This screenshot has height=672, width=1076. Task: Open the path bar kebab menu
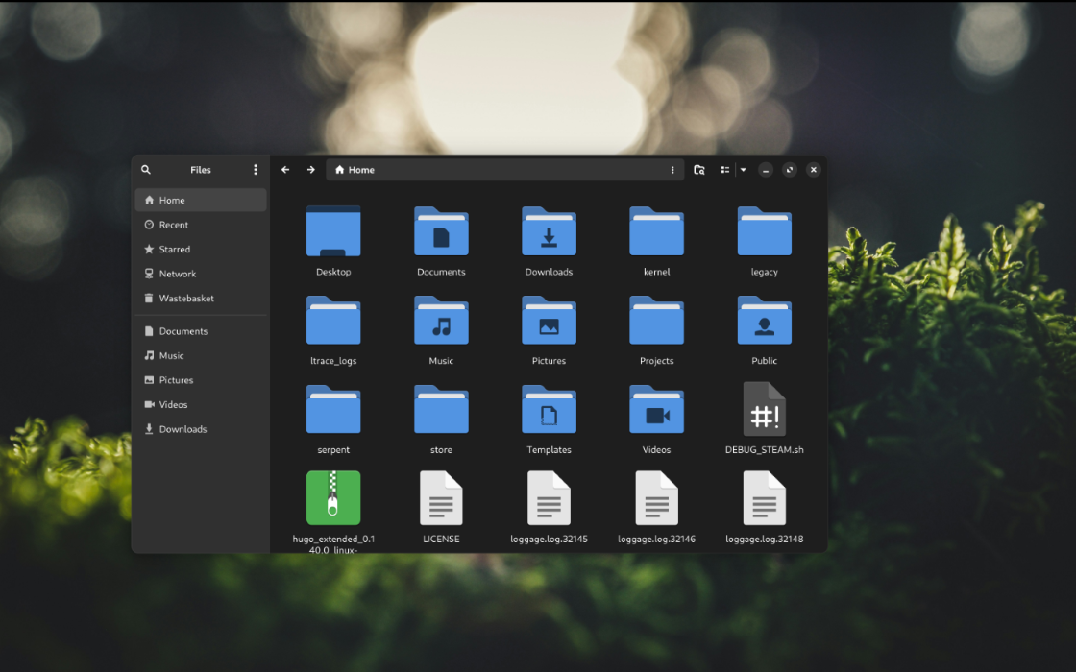click(672, 169)
